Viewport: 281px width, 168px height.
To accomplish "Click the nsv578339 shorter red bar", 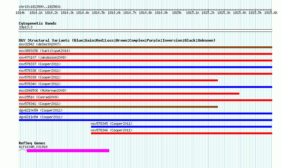I will (x=118, y=80).
